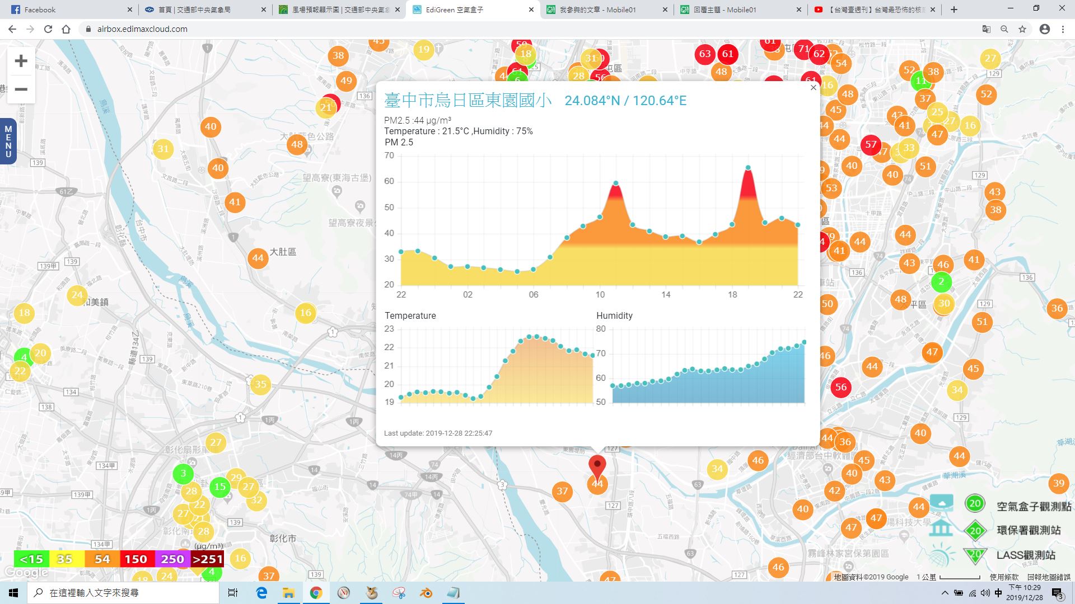Close the station info popup
Image resolution: width=1075 pixels, height=604 pixels.
pos(814,87)
